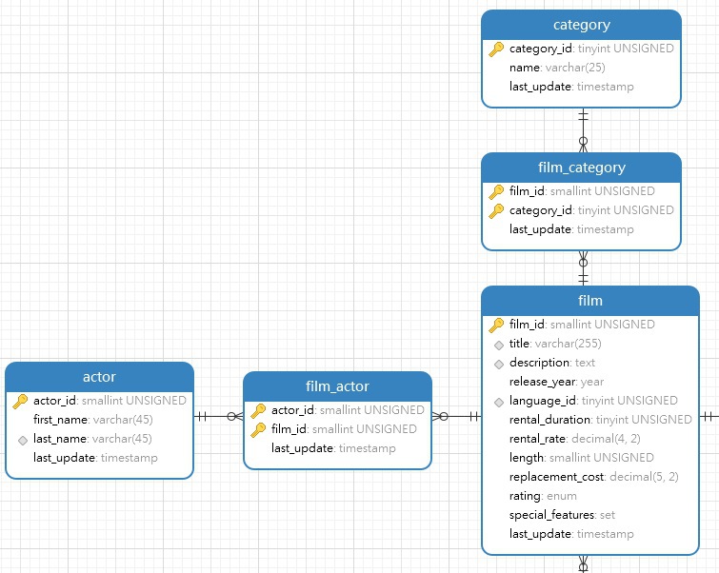
Task: Click the relationship line between actor and film_actor
Action: tap(219, 416)
